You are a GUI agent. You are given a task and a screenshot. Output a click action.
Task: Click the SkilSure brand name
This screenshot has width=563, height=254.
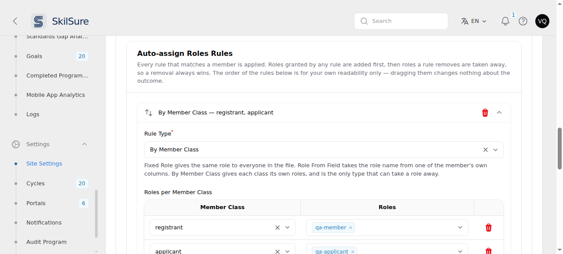pyautogui.click(x=70, y=21)
